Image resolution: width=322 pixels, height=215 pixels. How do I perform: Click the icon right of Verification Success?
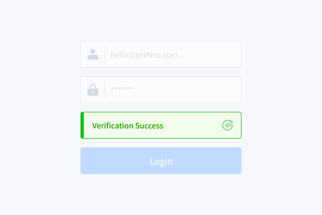pos(228,126)
